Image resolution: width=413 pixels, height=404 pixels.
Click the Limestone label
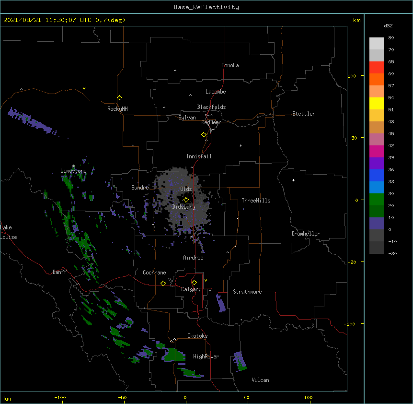coord(73,171)
